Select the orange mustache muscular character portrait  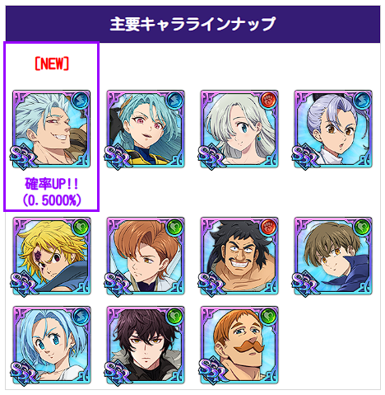pos(239,345)
